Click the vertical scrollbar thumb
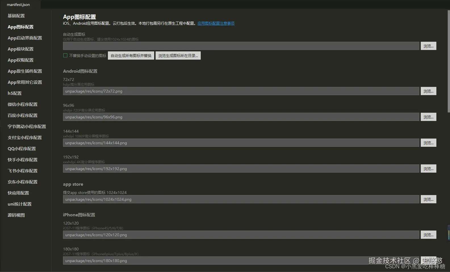The width and height of the screenshot is (450, 272). coord(449,61)
